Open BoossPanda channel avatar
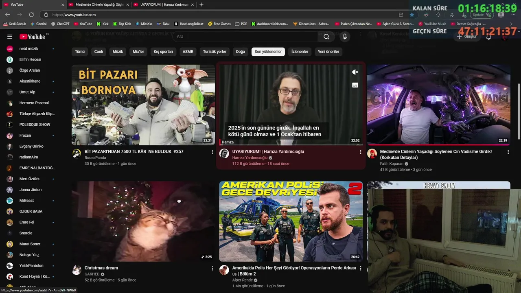This screenshot has width=521, height=293. tap(77, 153)
